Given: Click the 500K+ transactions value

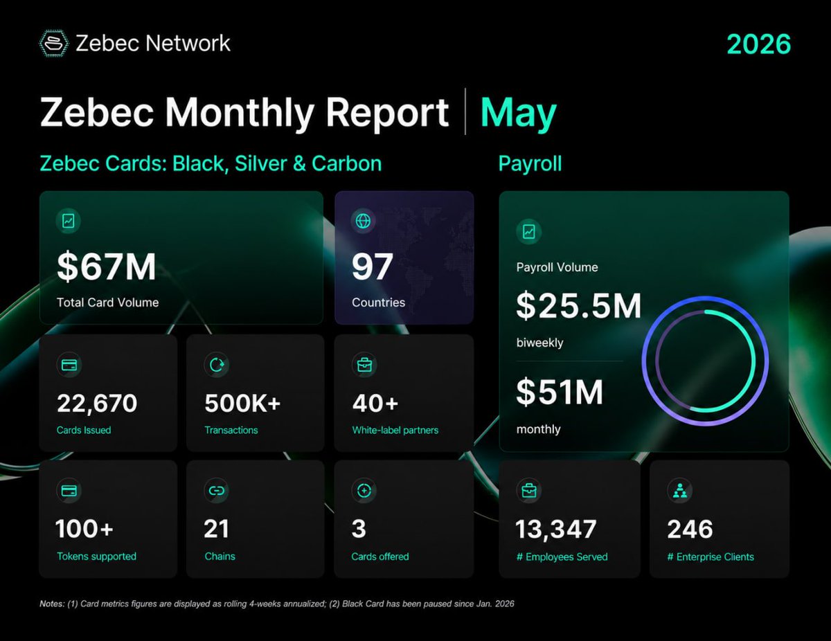Looking at the screenshot, I should (x=242, y=403).
